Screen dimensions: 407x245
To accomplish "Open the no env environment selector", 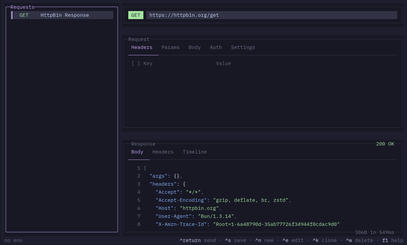I will (x=13, y=240).
